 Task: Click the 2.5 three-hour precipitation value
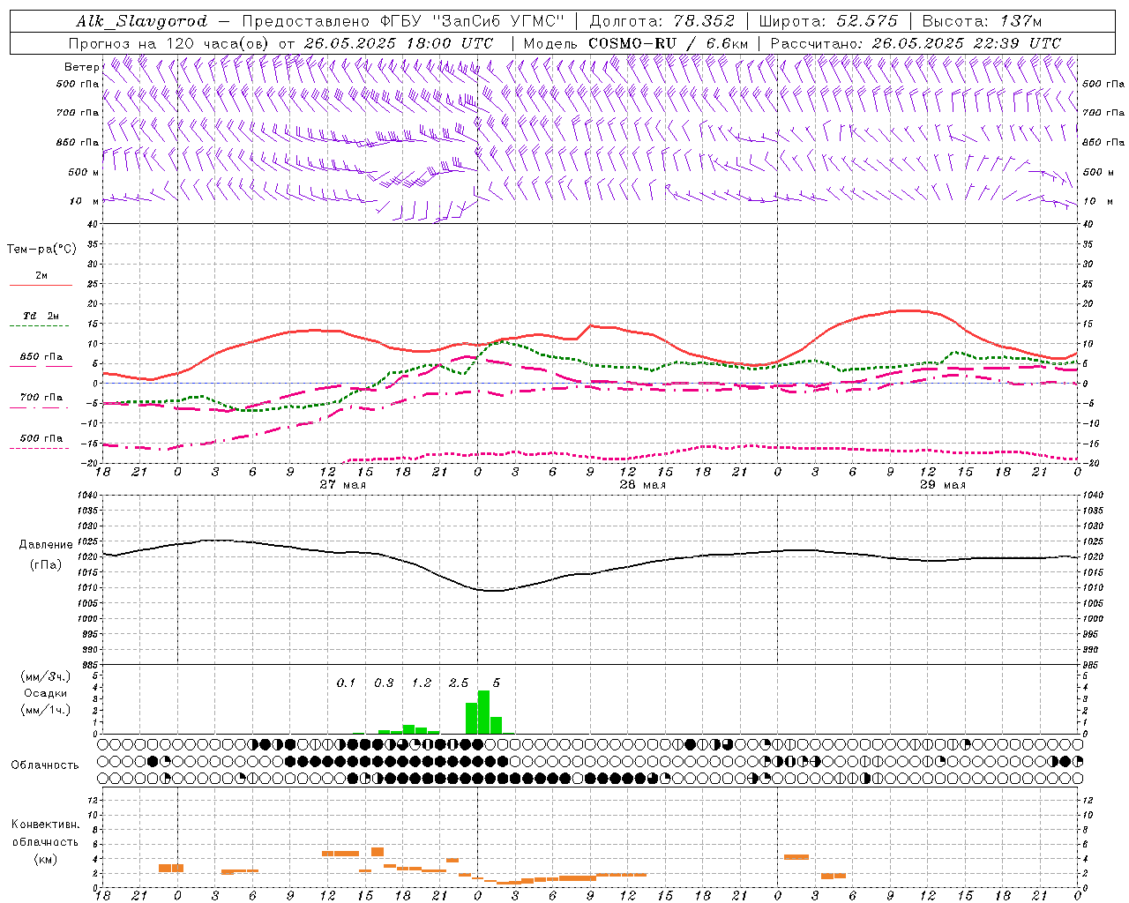click(x=459, y=683)
